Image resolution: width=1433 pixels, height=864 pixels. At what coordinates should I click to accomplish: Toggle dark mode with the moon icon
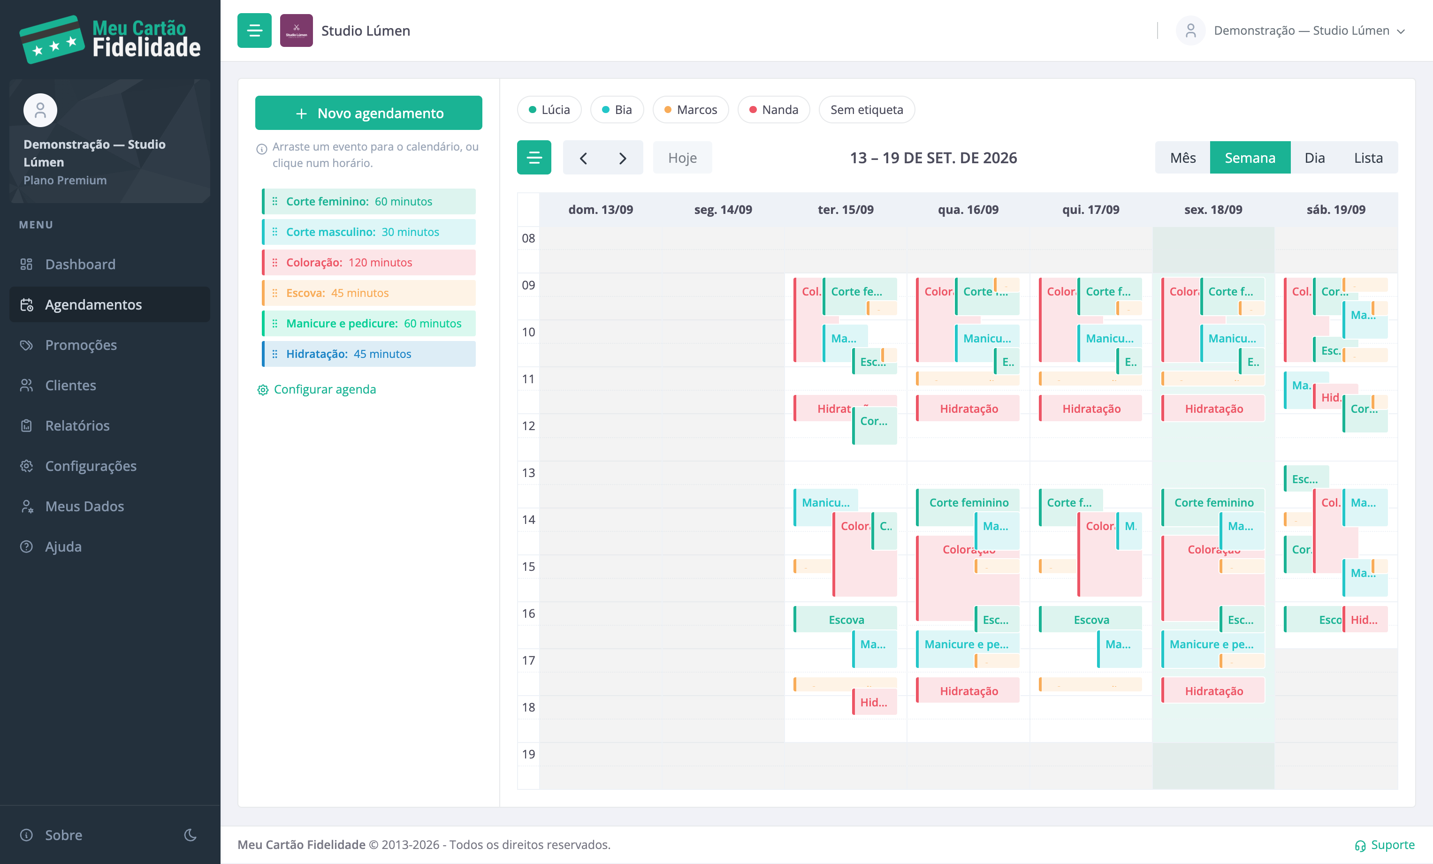tap(190, 835)
